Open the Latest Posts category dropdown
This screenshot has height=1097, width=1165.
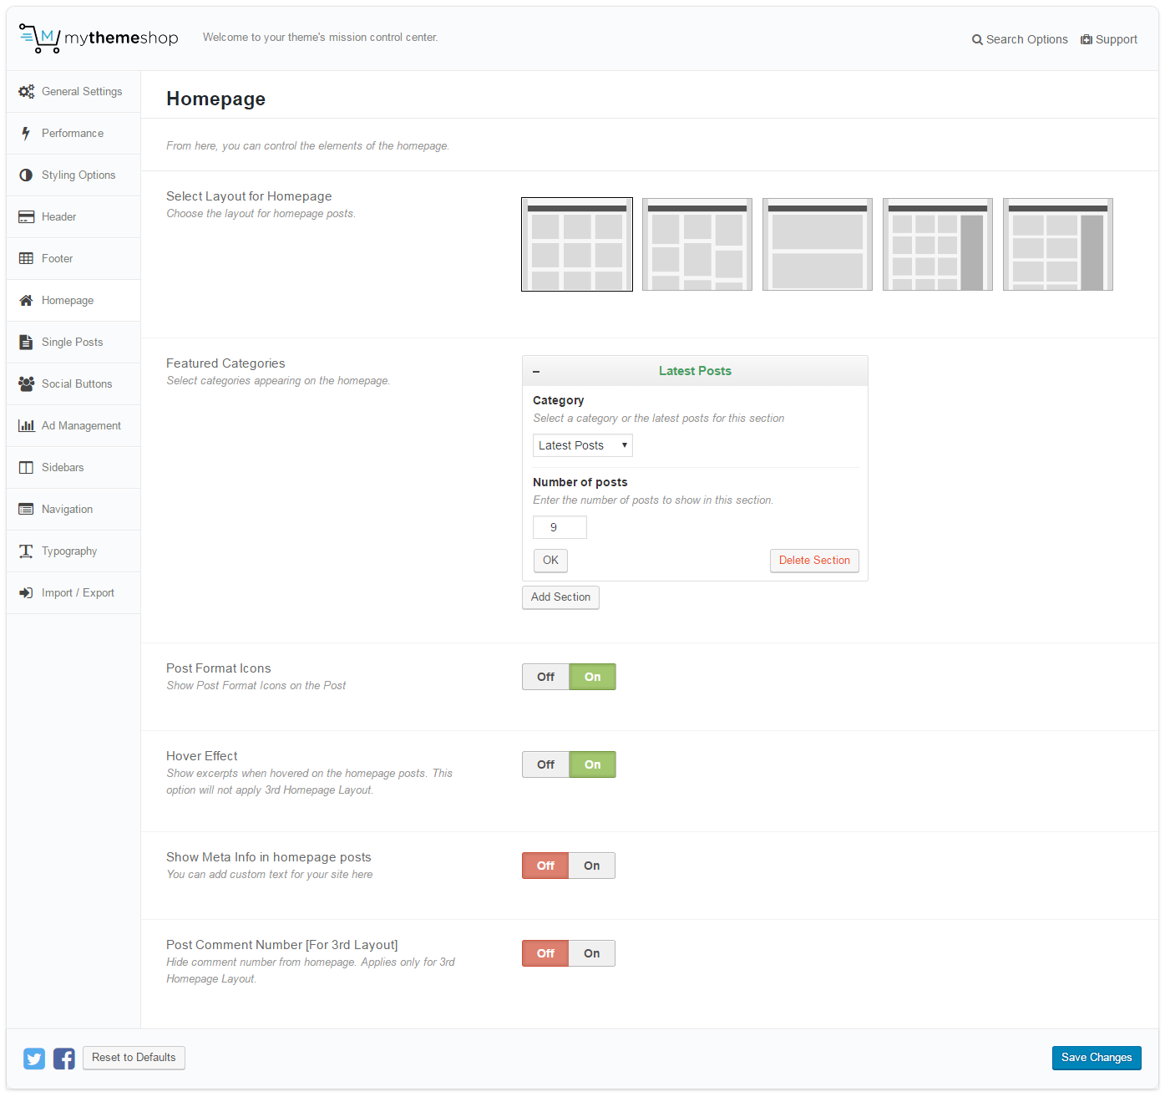[x=582, y=445]
